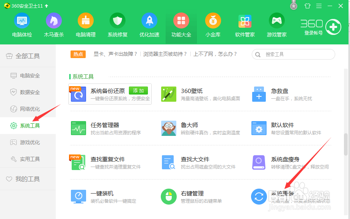
Task: Open link 显卡、声卡出故障？
Action: pyautogui.click(x=115, y=54)
